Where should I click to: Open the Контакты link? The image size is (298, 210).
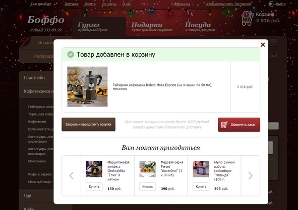[x=109, y=4]
